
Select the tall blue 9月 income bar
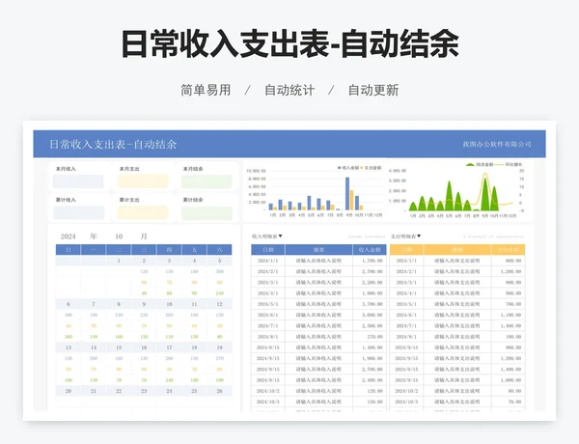pyautogui.click(x=347, y=194)
